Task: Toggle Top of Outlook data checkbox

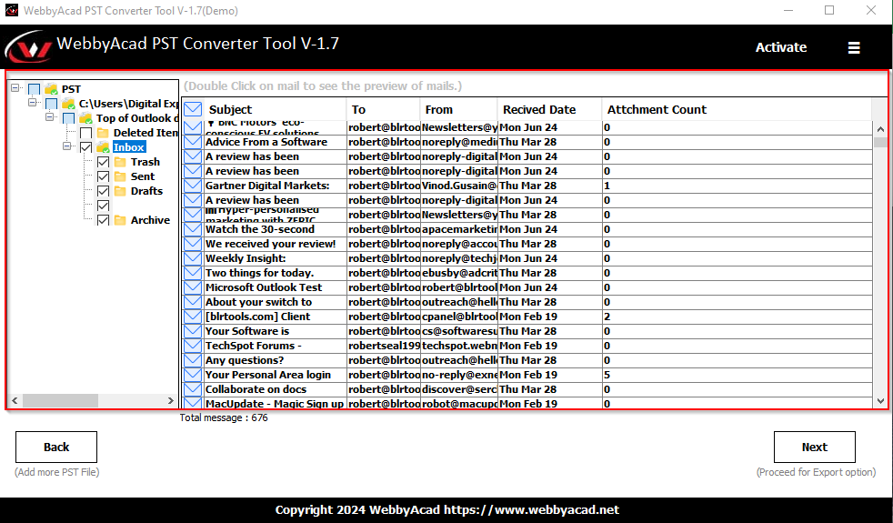Action: click(68, 118)
